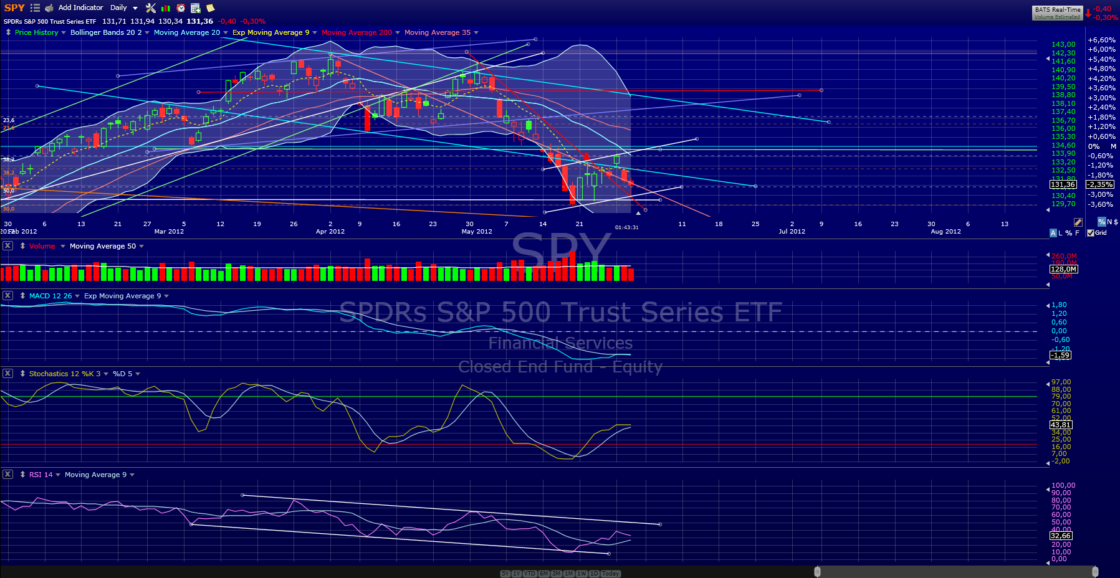The width and height of the screenshot is (1120, 578).
Task: Click the reorder arrow icon beside MACD 12 26
Action: pos(22,296)
